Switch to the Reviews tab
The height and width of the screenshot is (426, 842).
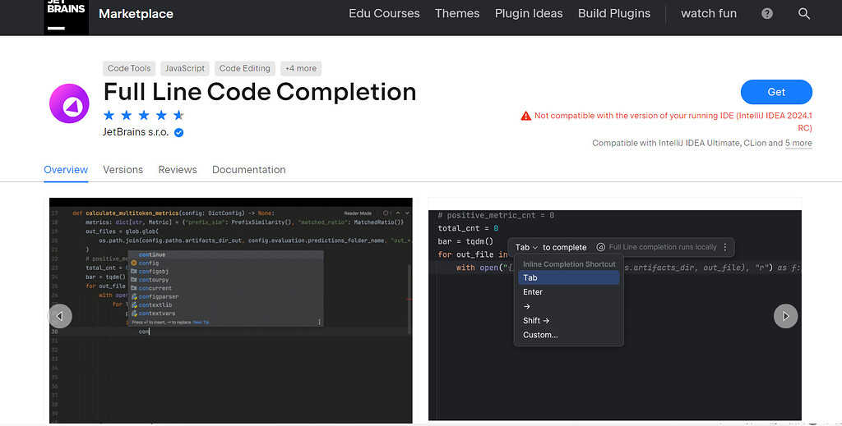pyautogui.click(x=178, y=169)
